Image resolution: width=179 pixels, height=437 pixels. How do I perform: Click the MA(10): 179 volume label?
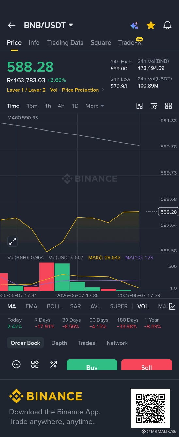coord(139,258)
